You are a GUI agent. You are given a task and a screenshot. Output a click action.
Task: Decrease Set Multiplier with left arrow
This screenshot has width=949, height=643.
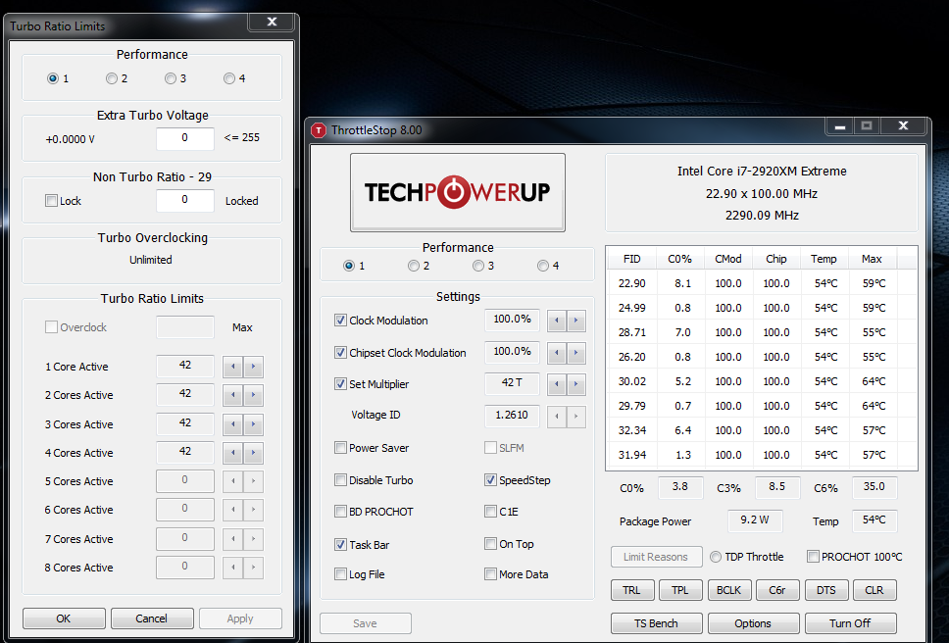coord(556,384)
